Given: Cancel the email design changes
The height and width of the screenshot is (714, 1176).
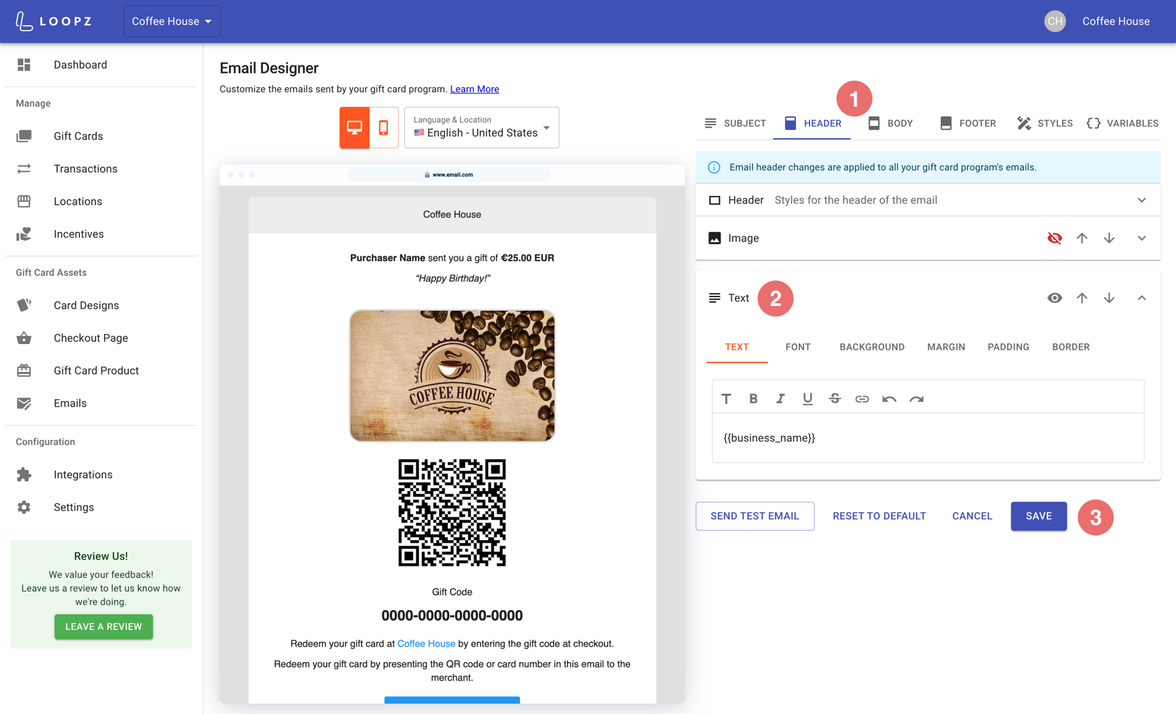Looking at the screenshot, I should coord(972,516).
